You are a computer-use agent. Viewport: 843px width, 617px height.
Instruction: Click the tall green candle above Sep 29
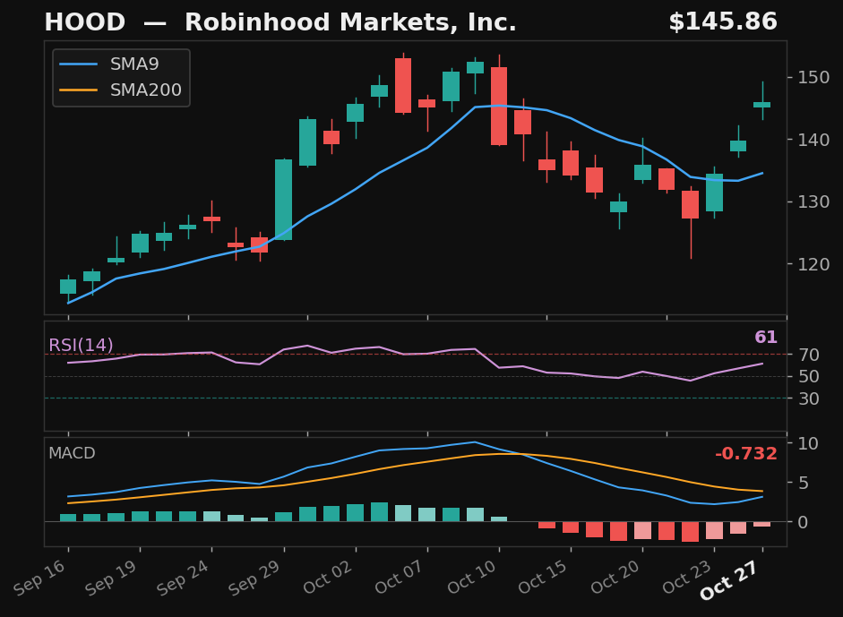pyautogui.click(x=284, y=200)
